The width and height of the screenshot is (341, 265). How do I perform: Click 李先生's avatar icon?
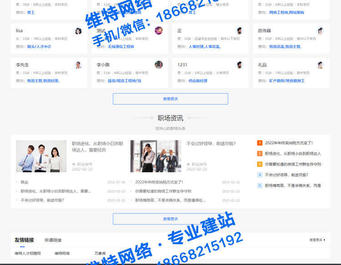click(x=78, y=65)
